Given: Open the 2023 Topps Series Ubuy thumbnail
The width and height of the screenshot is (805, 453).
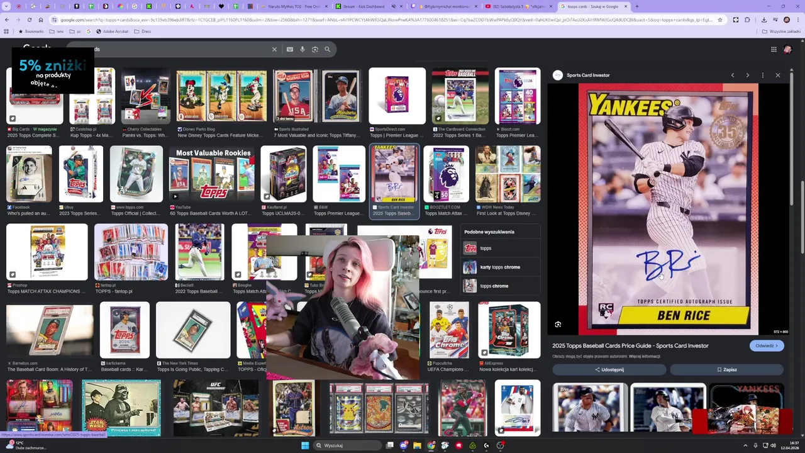Looking at the screenshot, I should point(81,174).
